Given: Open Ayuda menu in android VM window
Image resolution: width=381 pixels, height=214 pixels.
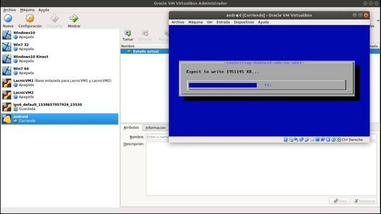Looking at the screenshot, I should pos(263,22).
